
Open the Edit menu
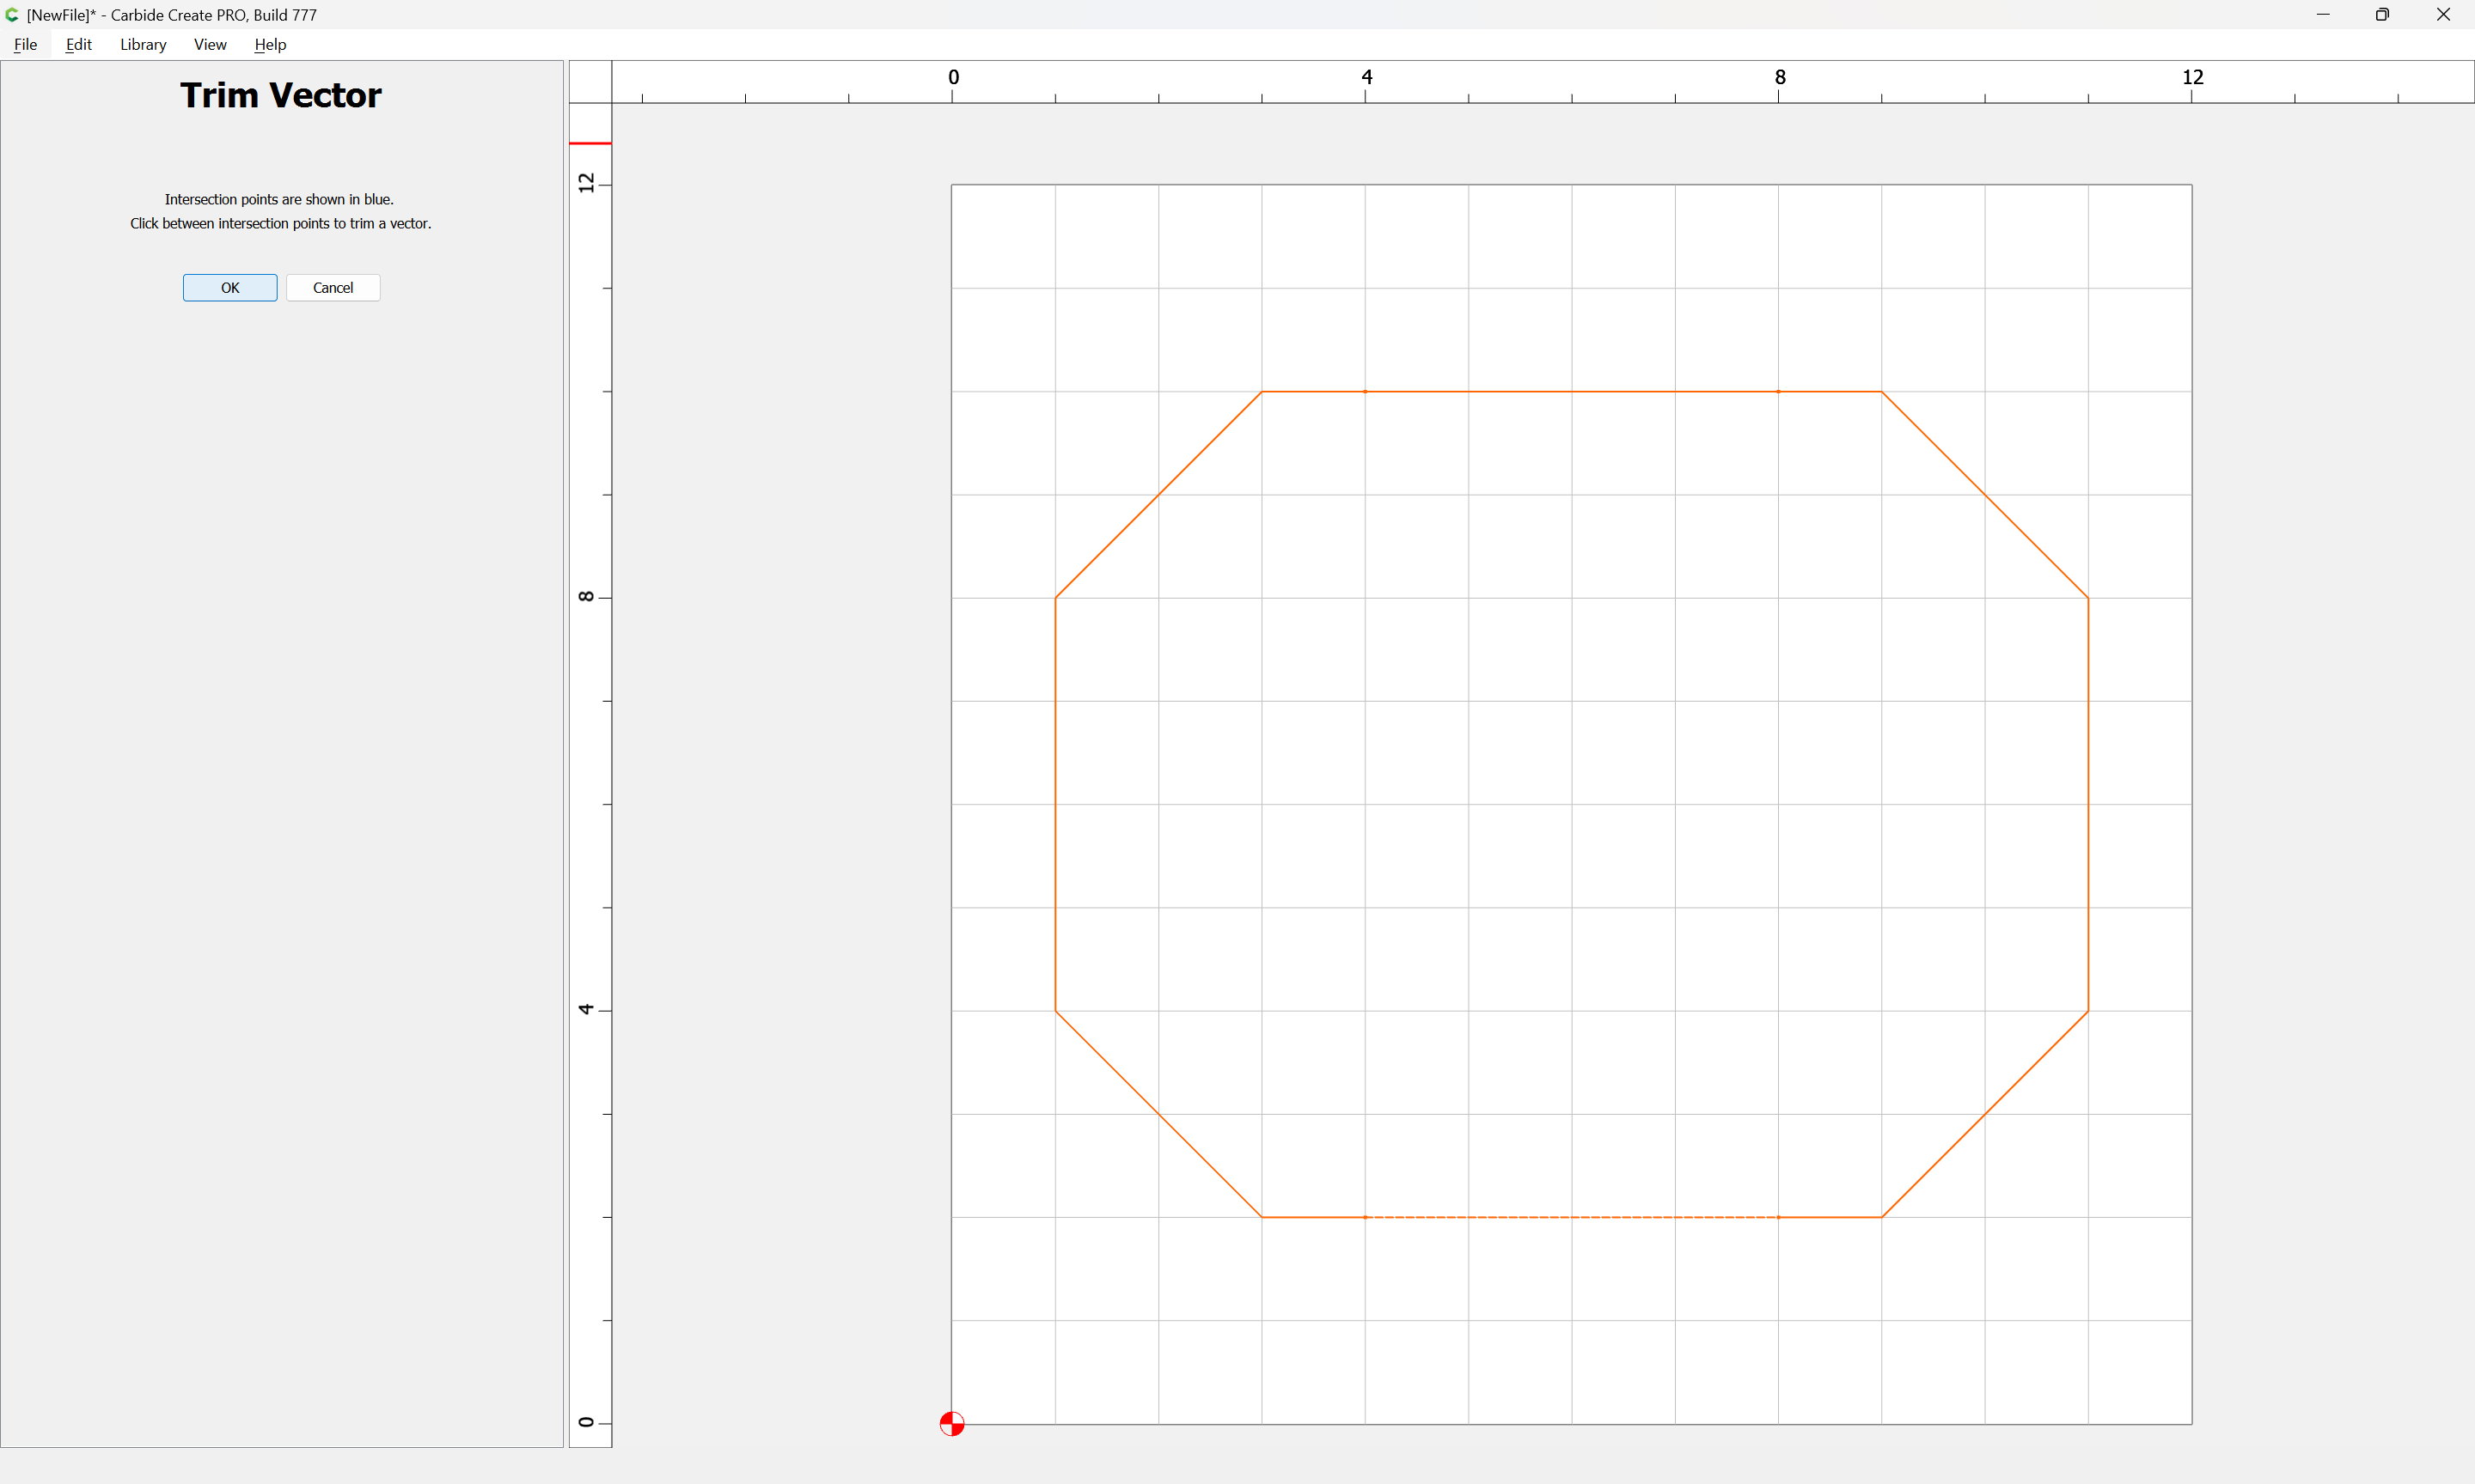click(78, 44)
